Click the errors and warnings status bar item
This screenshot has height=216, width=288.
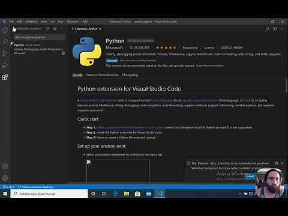tap(8, 187)
